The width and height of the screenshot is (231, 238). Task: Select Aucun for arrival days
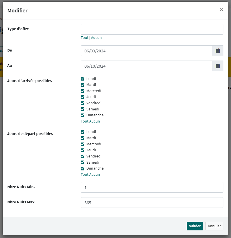95,121
